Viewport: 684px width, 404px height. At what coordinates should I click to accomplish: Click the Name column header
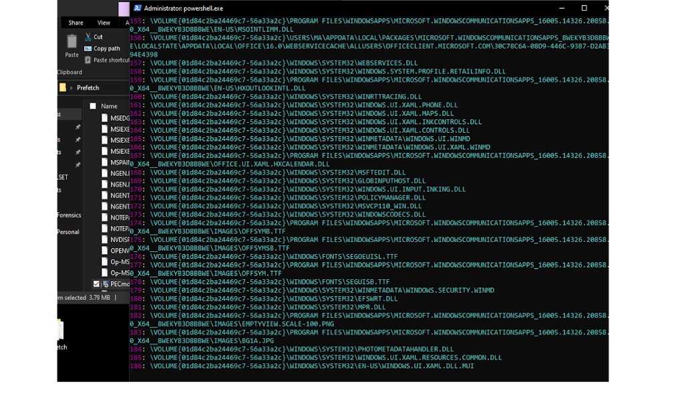110,106
